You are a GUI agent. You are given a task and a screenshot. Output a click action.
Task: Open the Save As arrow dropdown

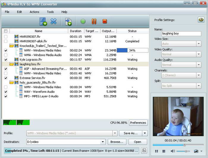[145, 133]
